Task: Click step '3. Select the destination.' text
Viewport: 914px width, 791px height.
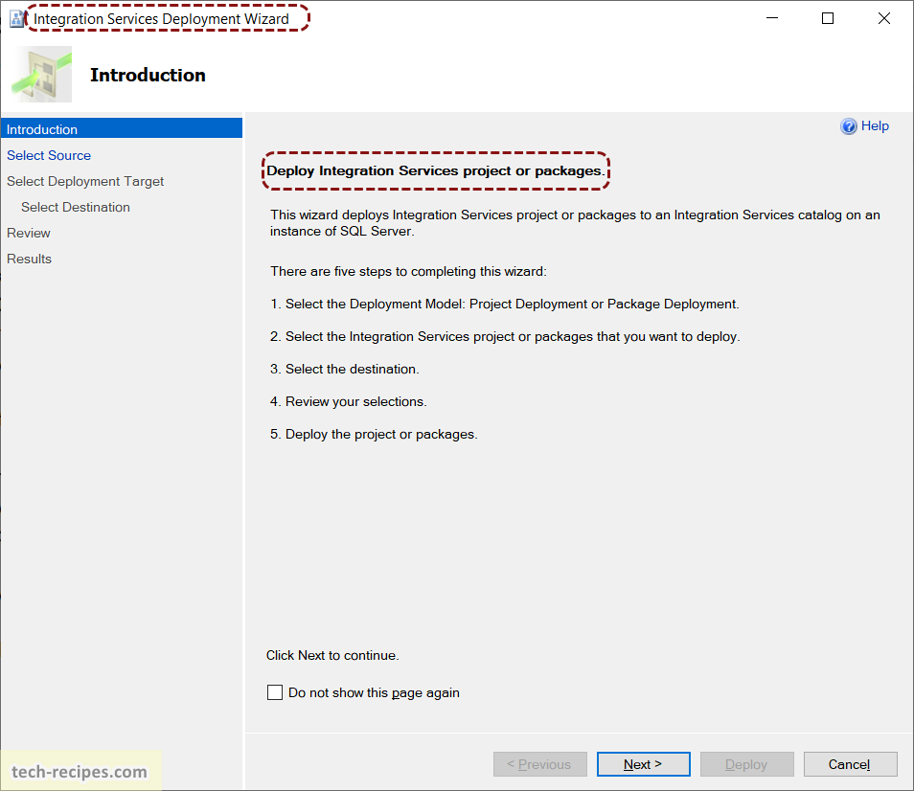Action: pyautogui.click(x=345, y=369)
